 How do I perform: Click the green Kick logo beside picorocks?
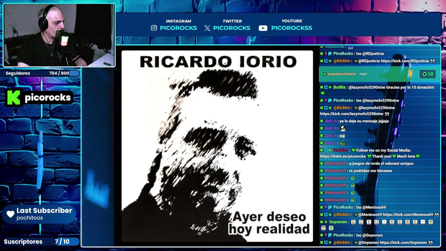pyautogui.click(x=14, y=98)
